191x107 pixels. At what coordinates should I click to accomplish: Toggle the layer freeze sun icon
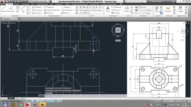click(83, 13)
